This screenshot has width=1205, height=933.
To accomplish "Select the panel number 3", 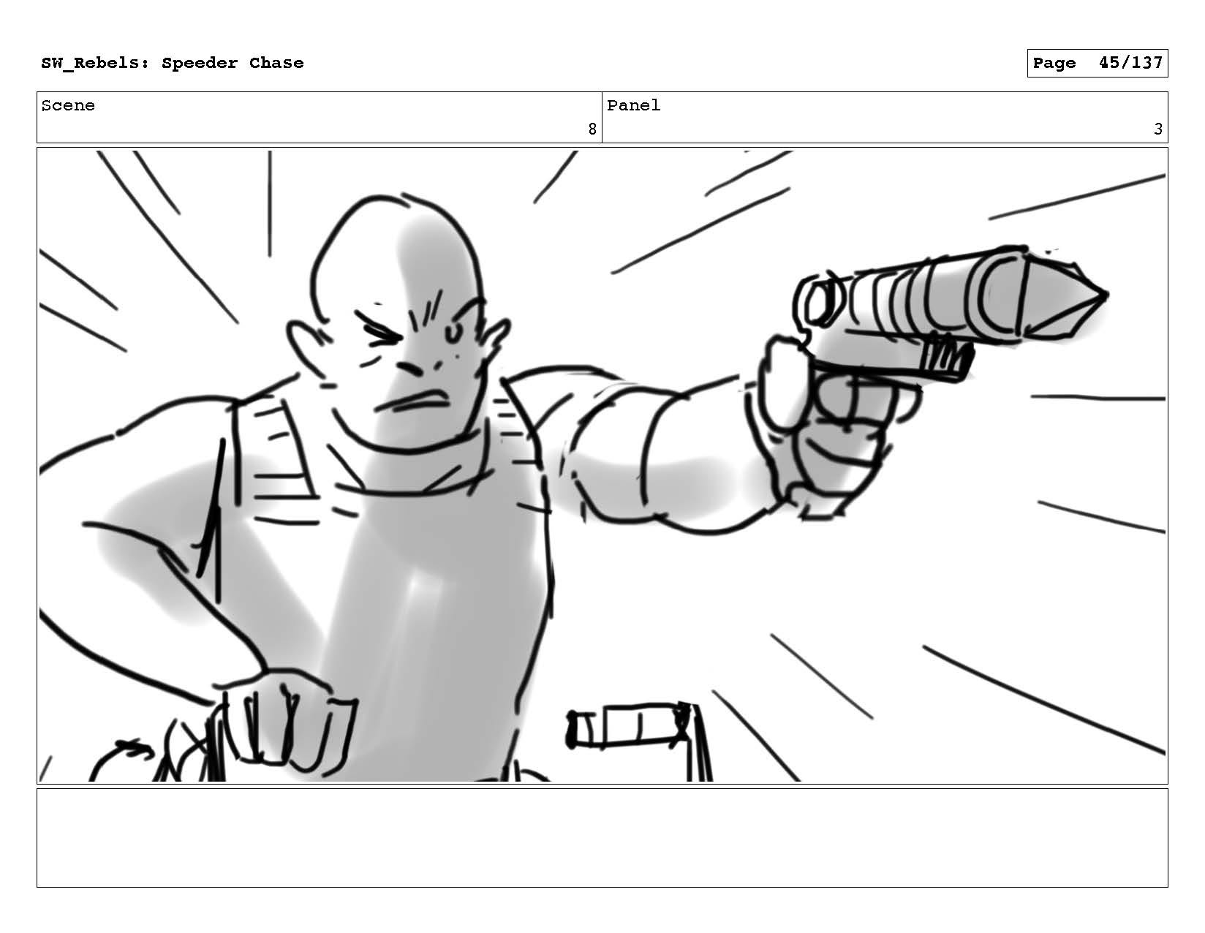I will click(1158, 129).
